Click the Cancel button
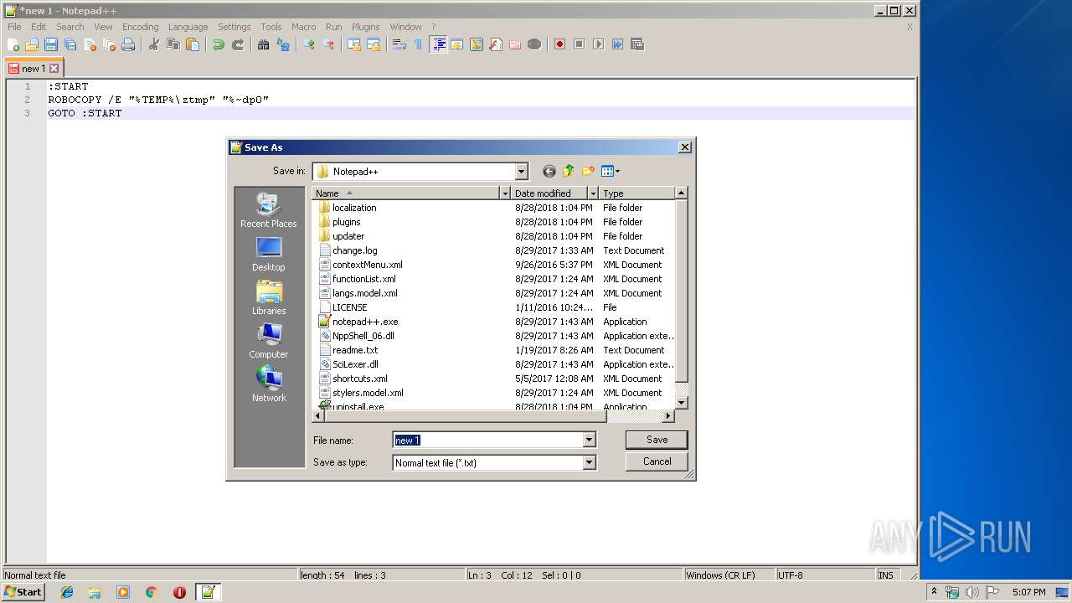Viewport: 1072px width, 603px height. (x=657, y=461)
